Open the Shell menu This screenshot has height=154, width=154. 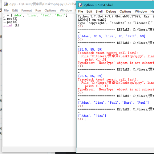[x=99, y=11]
